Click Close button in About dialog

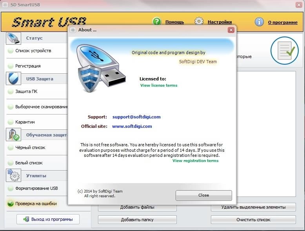[x=203, y=195]
